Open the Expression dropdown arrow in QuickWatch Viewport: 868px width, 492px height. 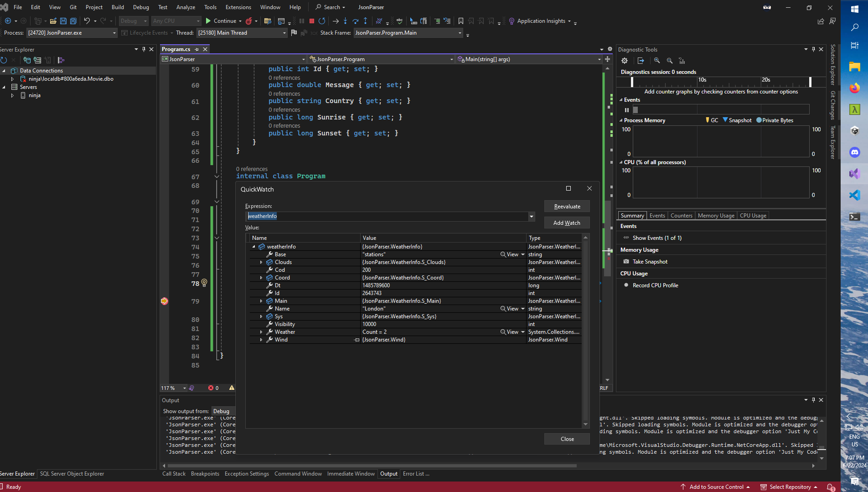coord(531,216)
